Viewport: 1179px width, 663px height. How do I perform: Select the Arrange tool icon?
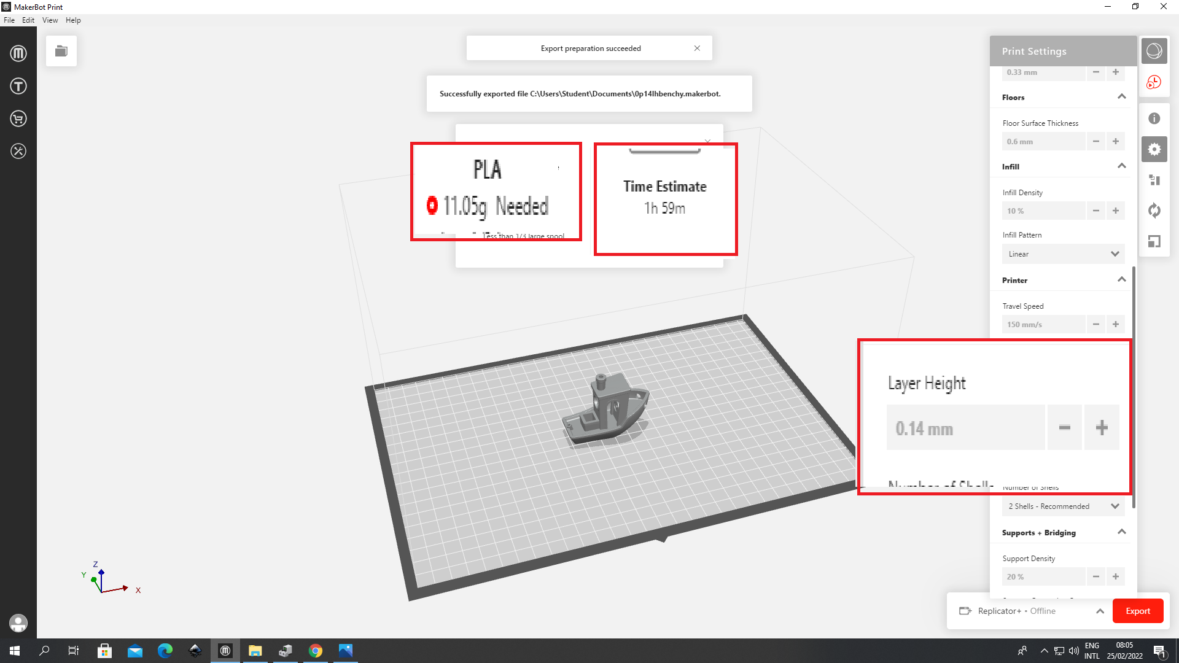(1154, 180)
